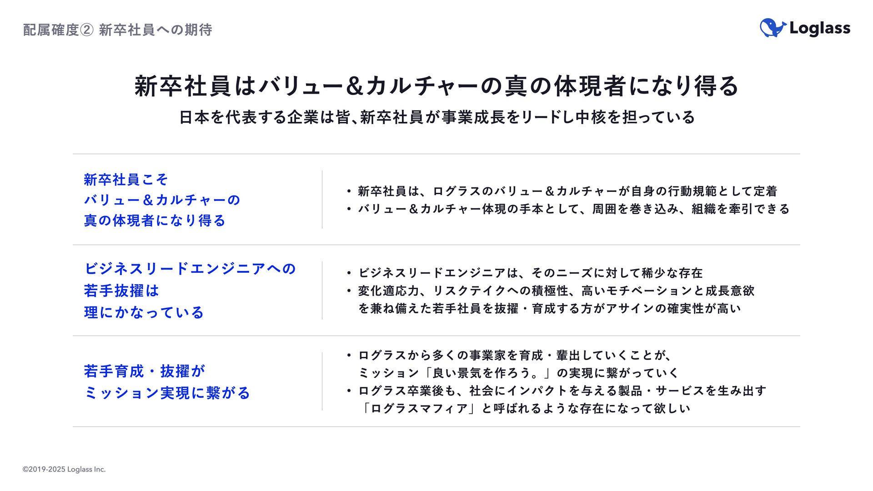The height and width of the screenshot is (491, 873).
Task: Click the blue text ミッション実現に繋がる
Action: coord(167,393)
